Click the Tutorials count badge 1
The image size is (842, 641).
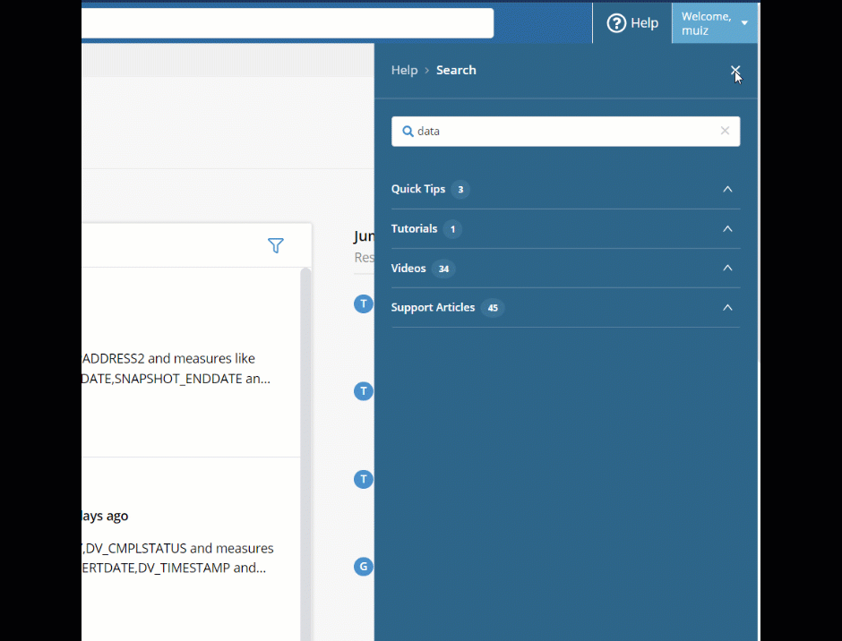coord(452,229)
